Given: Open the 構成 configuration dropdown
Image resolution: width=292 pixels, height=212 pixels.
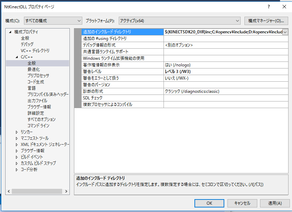Looking at the screenshot, I should click(x=53, y=21).
